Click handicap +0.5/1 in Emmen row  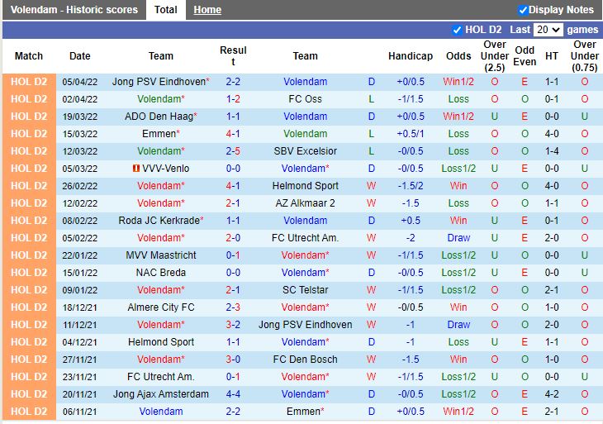[411, 134]
